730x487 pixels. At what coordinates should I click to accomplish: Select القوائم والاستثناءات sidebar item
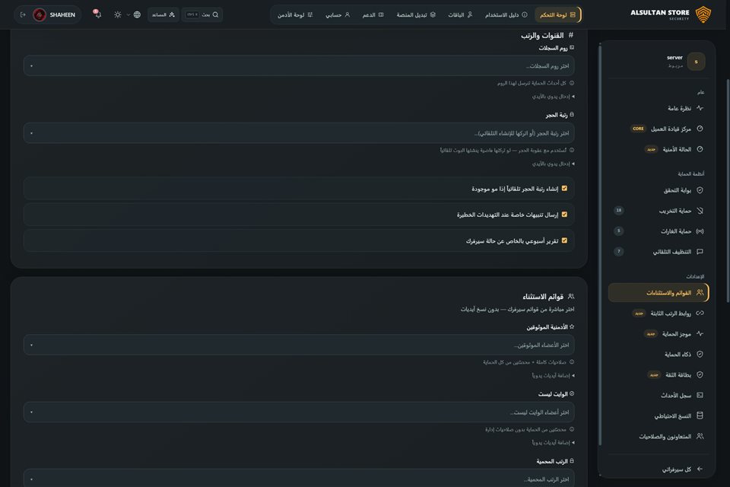tap(658, 293)
